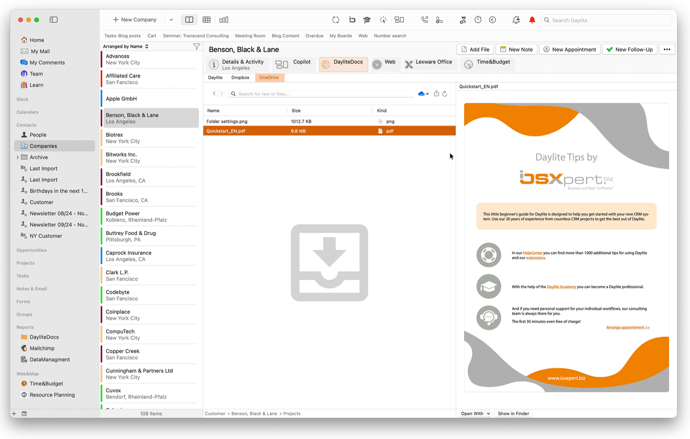This screenshot has height=439, width=690.
Task: Open the Tasks-Blog posts bookmark
Action: tap(122, 36)
